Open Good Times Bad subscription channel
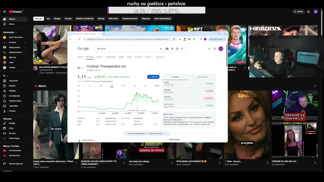The image size is (324, 182). (x=14, y=37)
